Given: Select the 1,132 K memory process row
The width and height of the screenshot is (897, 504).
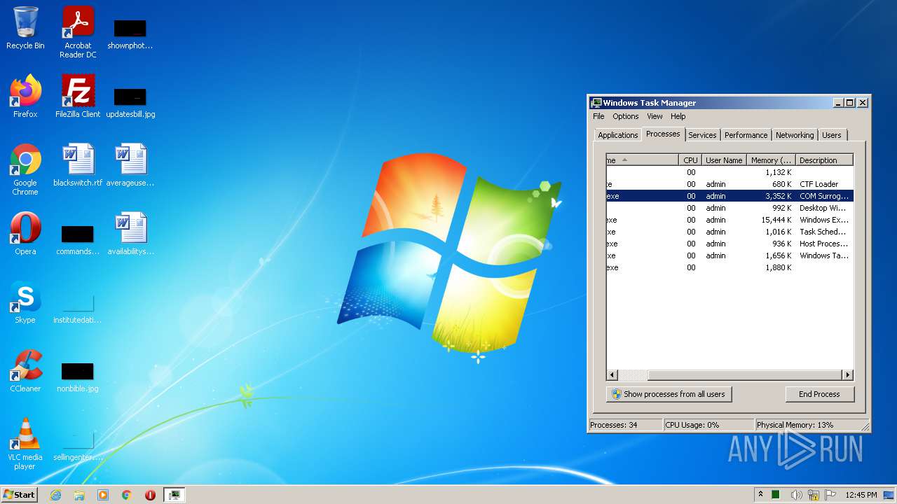Looking at the screenshot, I should (x=730, y=172).
